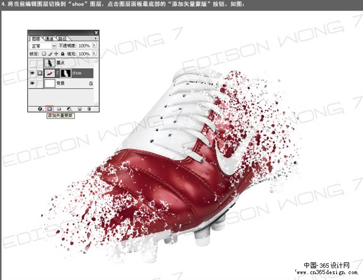Click the layers list scrollbar
The height and width of the screenshot is (280, 363).
96,82
